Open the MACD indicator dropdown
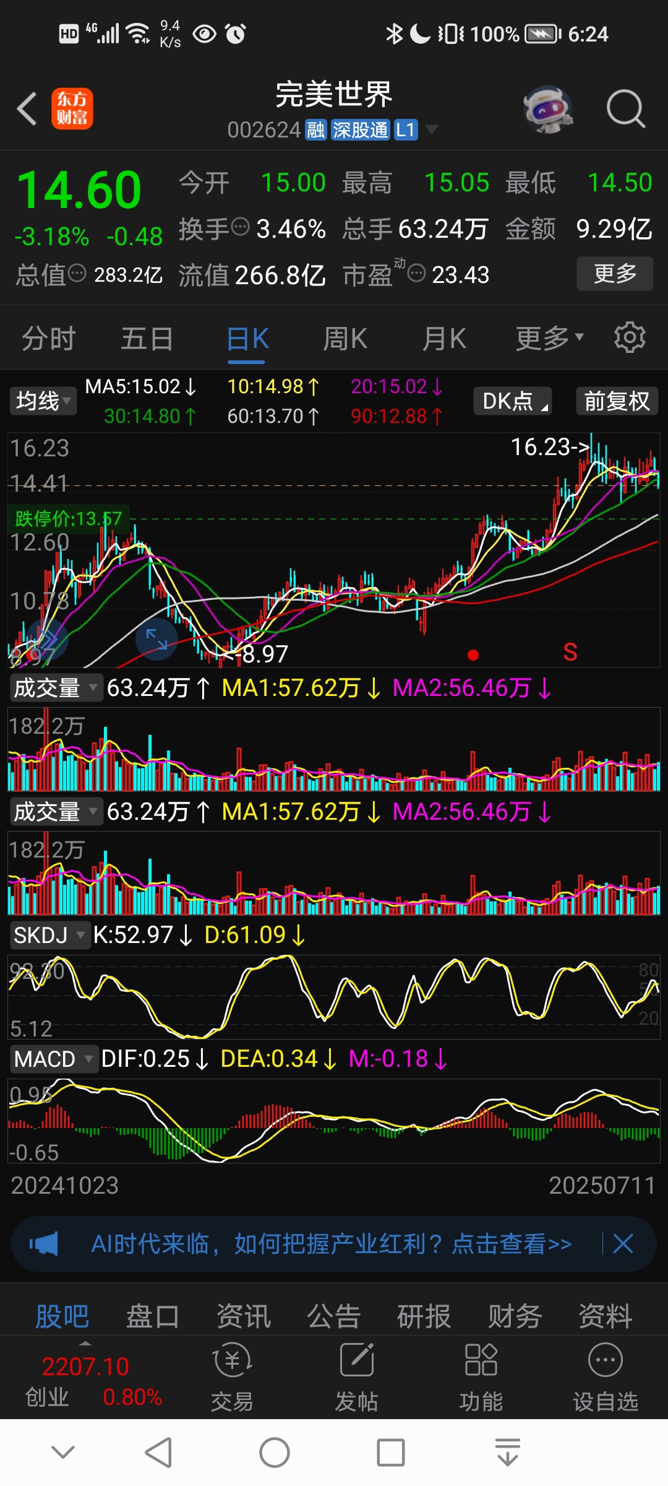The height and width of the screenshot is (1486, 668). 53,1059
